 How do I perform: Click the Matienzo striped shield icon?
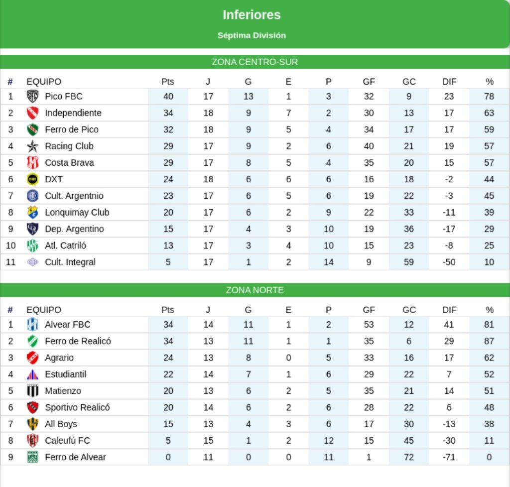[x=32, y=391]
